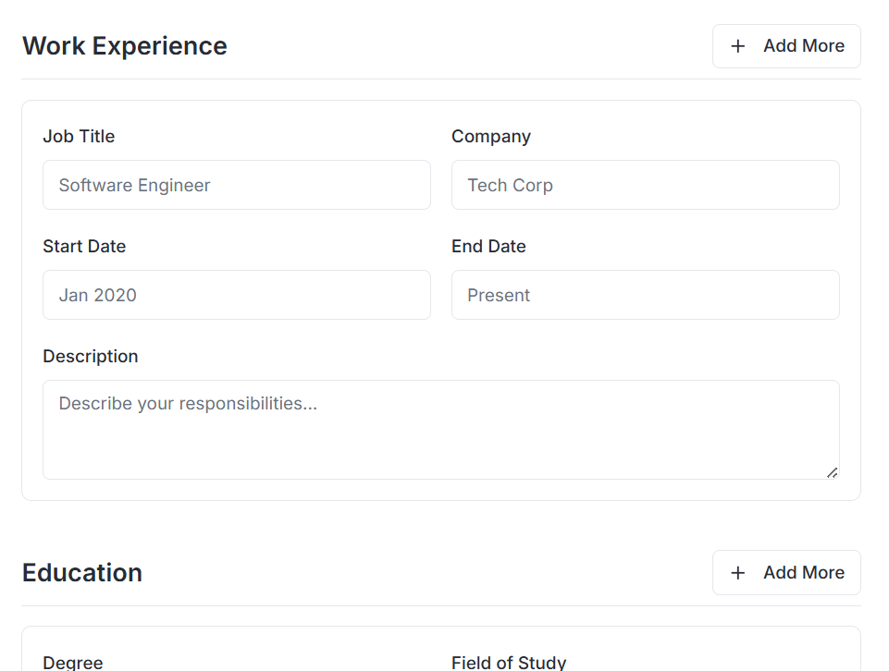Click the Start Date field showing Jan 2020
The image size is (889, 671).
(236, 295)
